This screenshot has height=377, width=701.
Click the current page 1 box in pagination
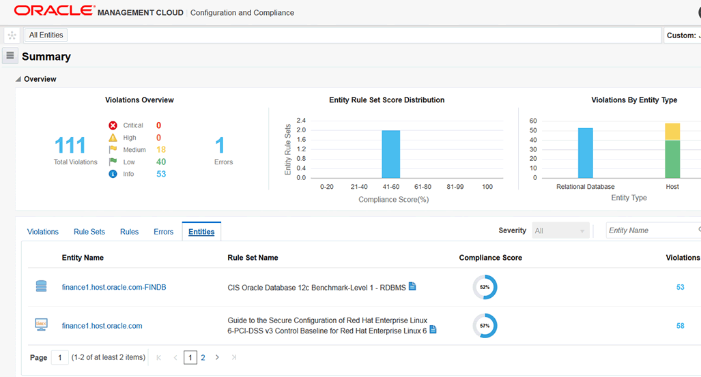click(x=190, y=357)
